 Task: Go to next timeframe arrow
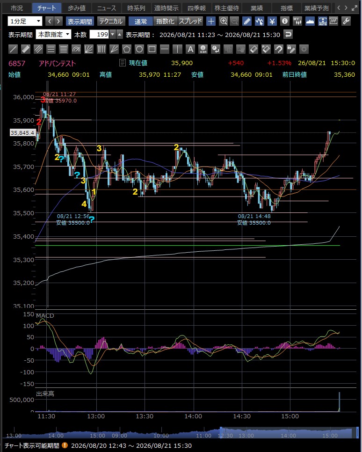tap(58, 22)
